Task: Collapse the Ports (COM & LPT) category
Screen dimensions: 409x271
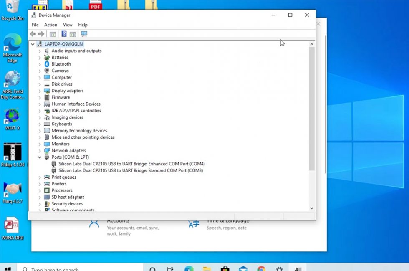Action: click(40, 157)
